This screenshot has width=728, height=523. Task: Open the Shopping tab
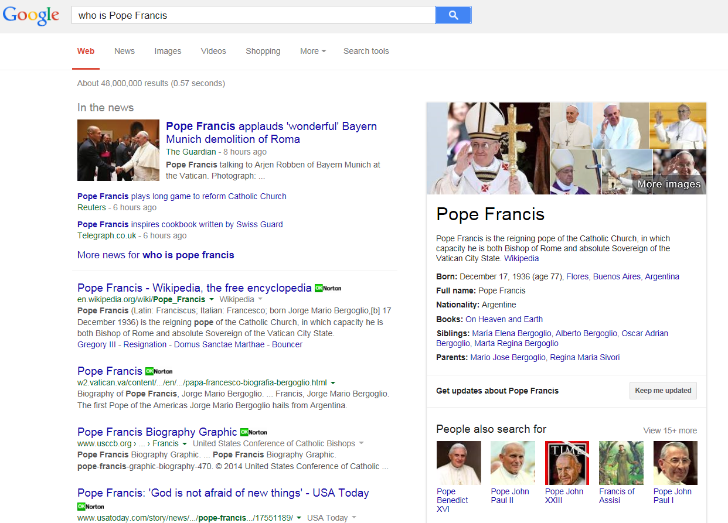pyautogui.click(x=263, y=51)
